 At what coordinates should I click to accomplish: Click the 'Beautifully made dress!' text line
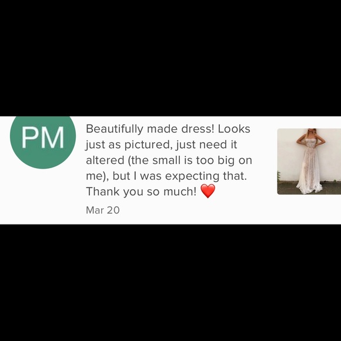pyautogui.click(x=168, y=129)
